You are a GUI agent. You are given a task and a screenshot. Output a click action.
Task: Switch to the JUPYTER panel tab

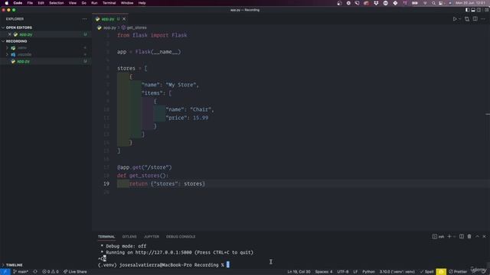coord(152,237)
